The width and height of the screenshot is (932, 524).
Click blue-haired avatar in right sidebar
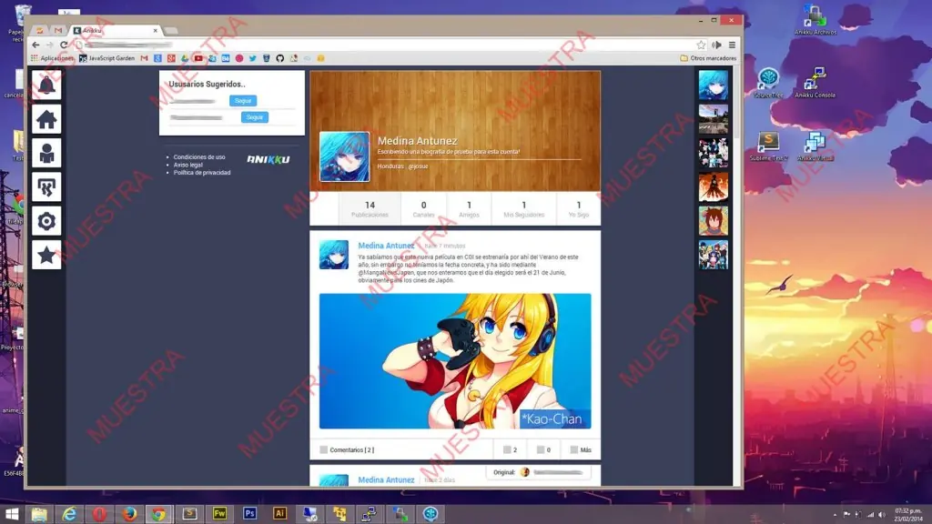point(714,85)
